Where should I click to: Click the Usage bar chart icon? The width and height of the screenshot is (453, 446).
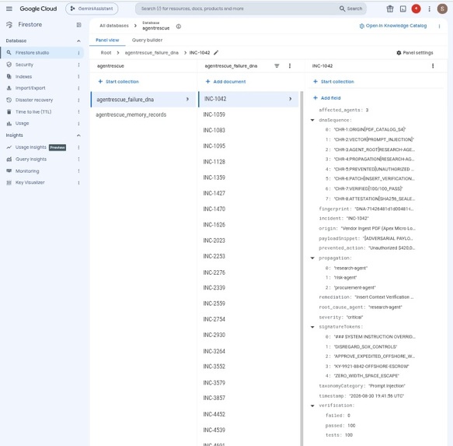point(9,124)
